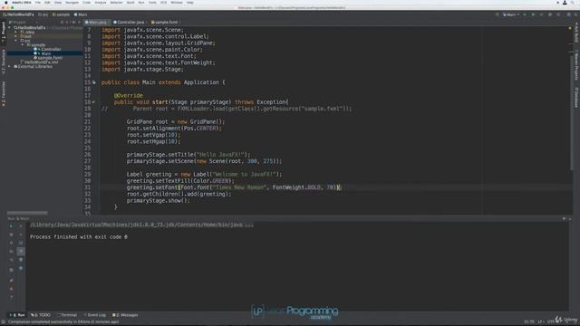
Task: Close the Run tab with red X icon
Action: (11, 289)
